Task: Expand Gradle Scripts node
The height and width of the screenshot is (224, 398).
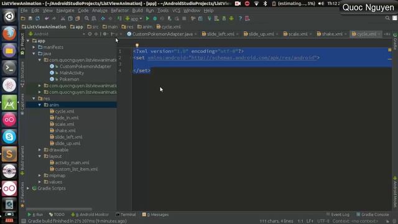Action: [28, 189]
